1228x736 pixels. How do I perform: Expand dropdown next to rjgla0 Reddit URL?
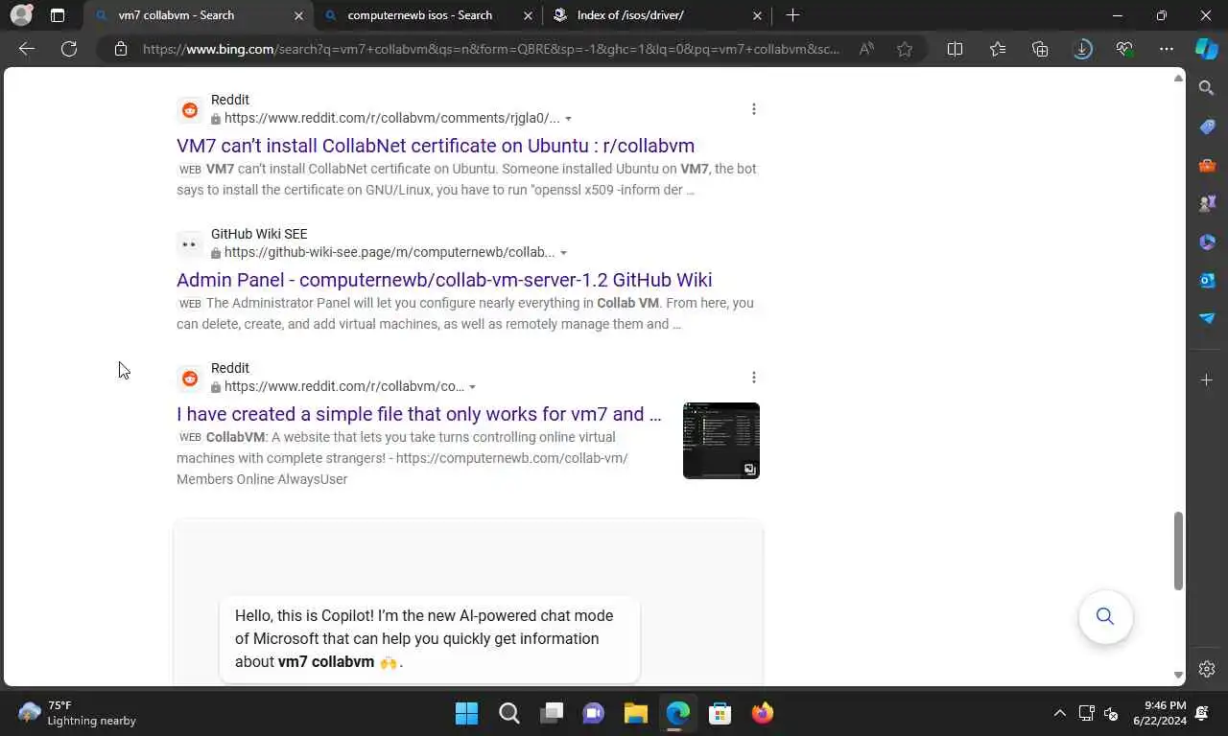(568, 119)
